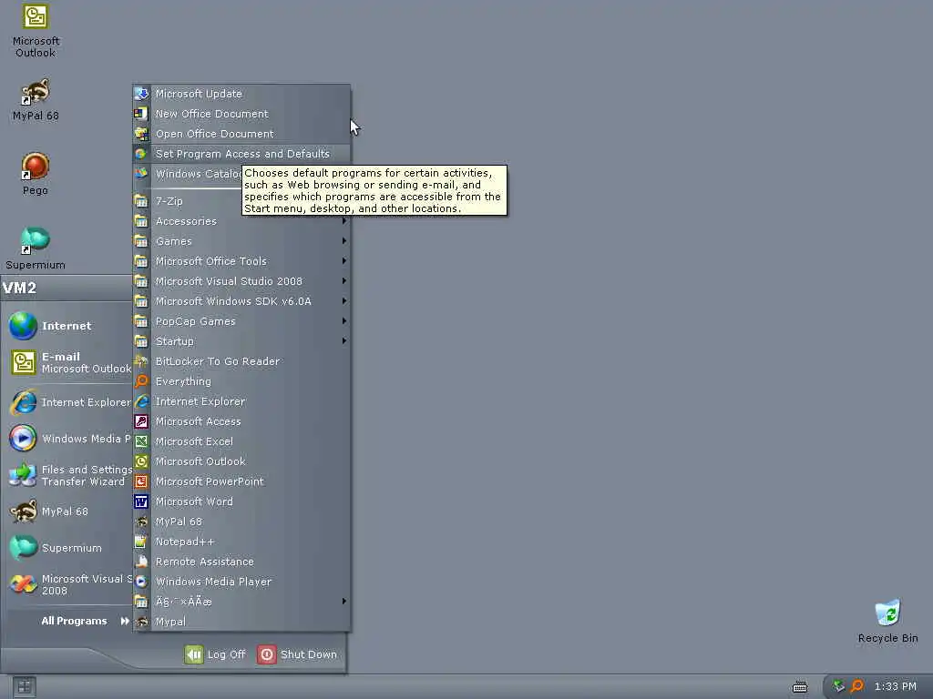Click the Shut Down button
Image resolution: width=933 pixels, height=699 pixels.
point(298,654)
